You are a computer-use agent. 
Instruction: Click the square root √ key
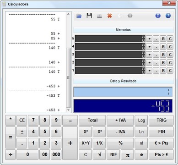coord(99,155)
